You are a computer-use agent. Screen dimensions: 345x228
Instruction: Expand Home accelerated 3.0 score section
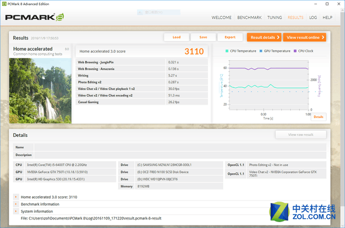pyautogui.click(x=16, y=197)
